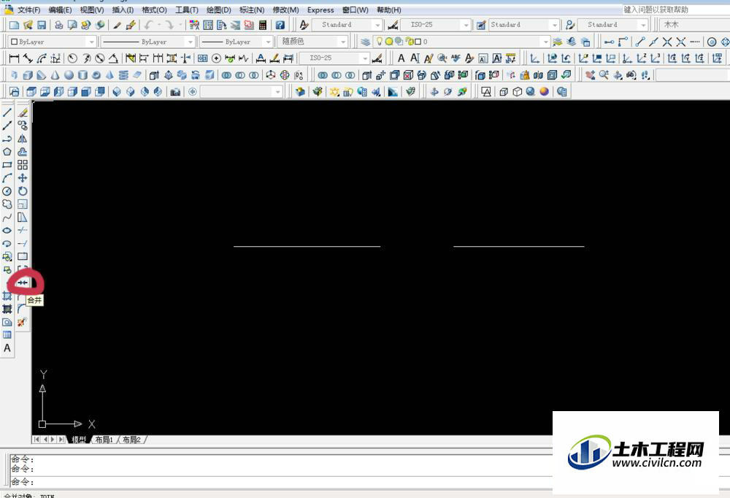
Task: Click the Copy objects tool
Action: pyautogui.click(x=23, y=126)
